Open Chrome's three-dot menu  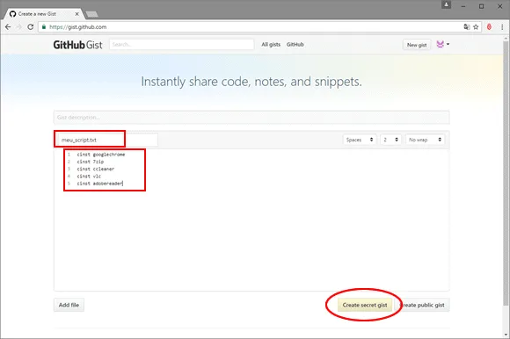[x=502, y=27]
